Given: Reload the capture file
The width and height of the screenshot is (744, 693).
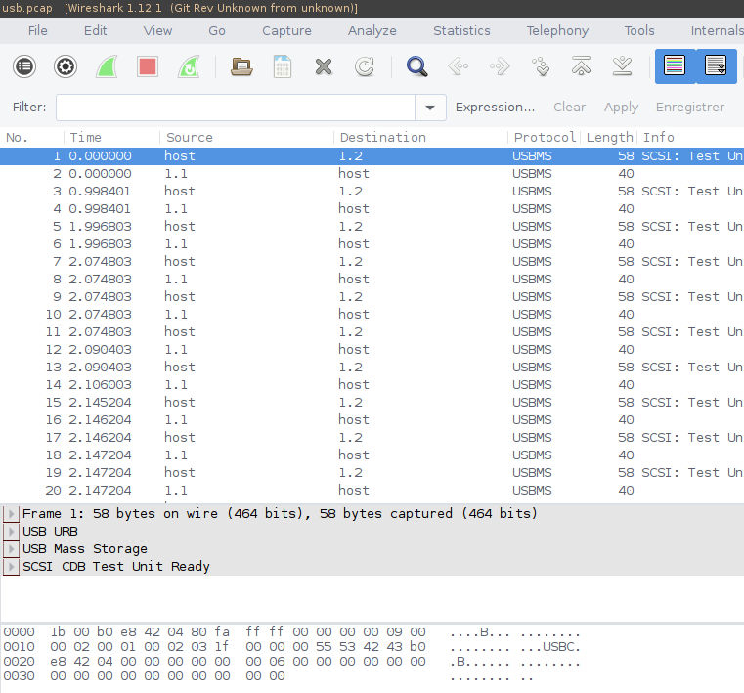Looking at the screenshot, I should pos(365,67).
